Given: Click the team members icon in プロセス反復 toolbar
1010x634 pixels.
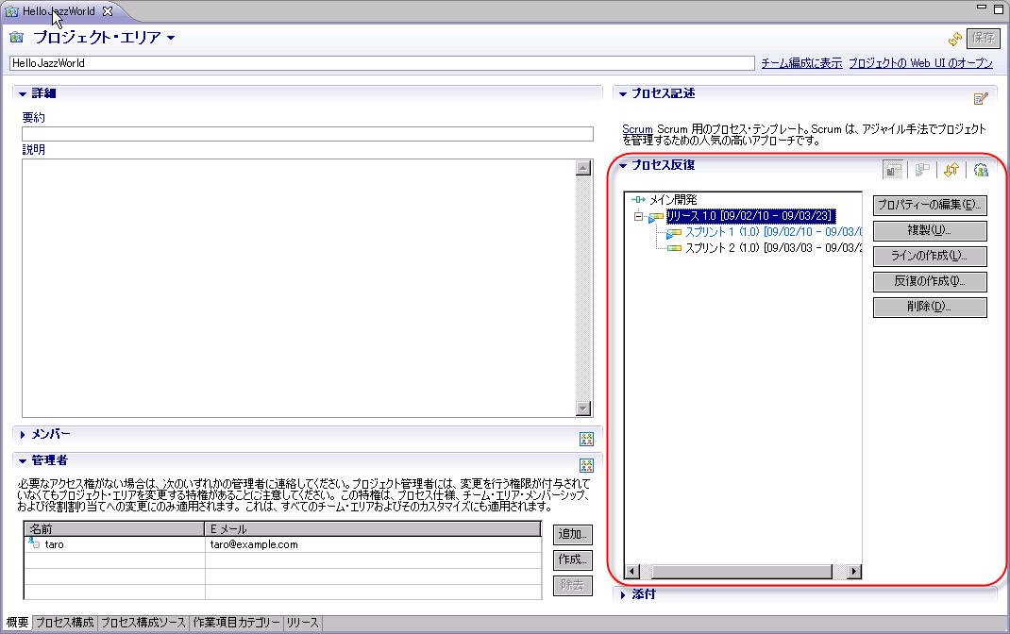Looking at the screenshot, I should 981,170.
